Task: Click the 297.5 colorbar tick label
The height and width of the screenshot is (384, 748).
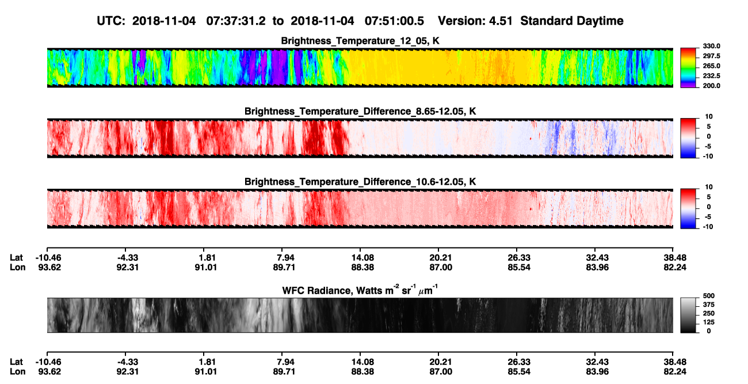Action: (x=711, y=56)
